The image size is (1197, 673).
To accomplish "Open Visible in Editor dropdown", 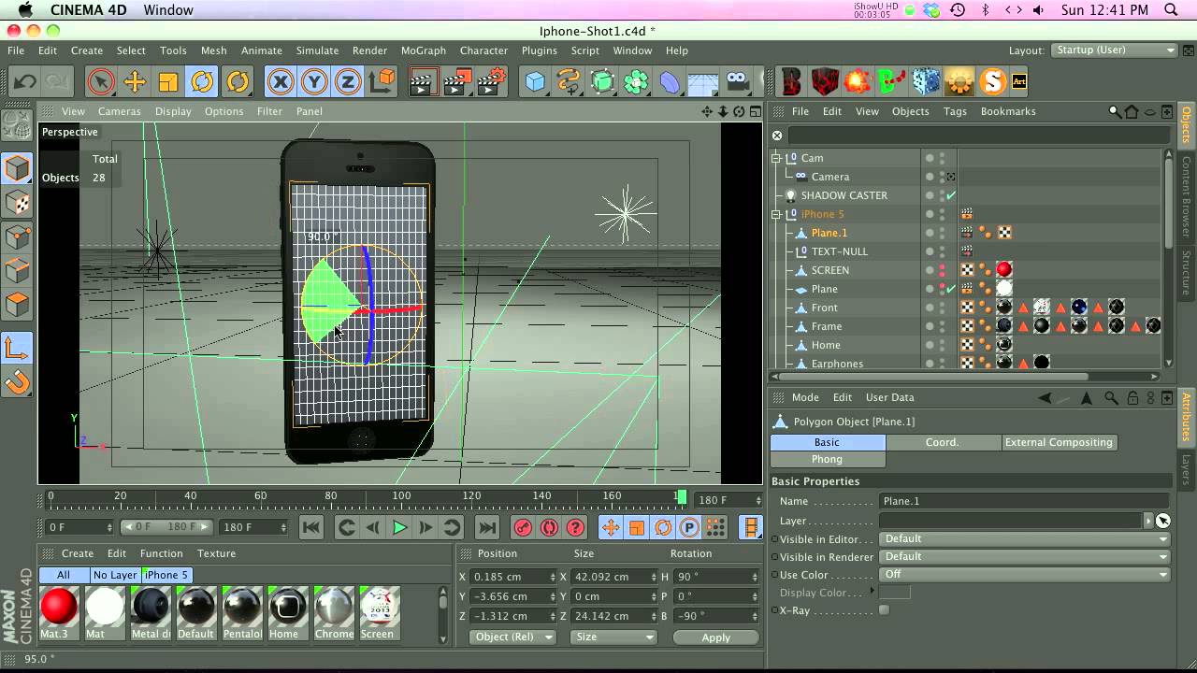I will point(1025,539).
